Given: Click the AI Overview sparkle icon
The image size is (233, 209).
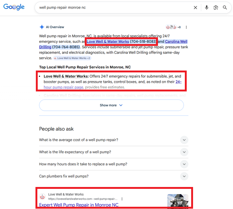Looking at the screenshot, I should tap(42, 27).
